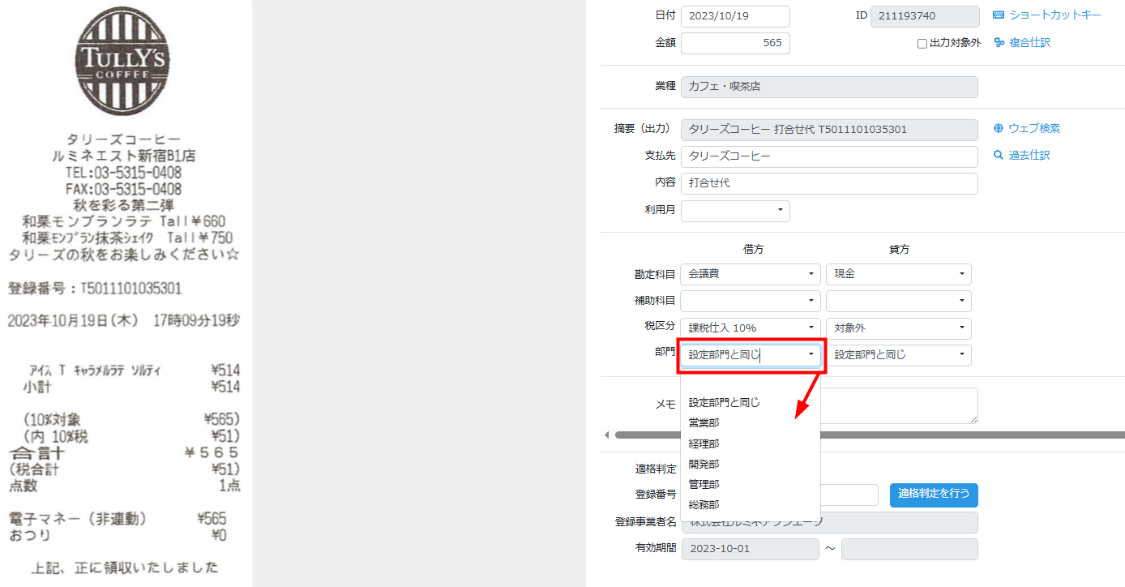The image size is (1125, 587).
Task: Select 営業部 from the department list
Action: point(751,422)
